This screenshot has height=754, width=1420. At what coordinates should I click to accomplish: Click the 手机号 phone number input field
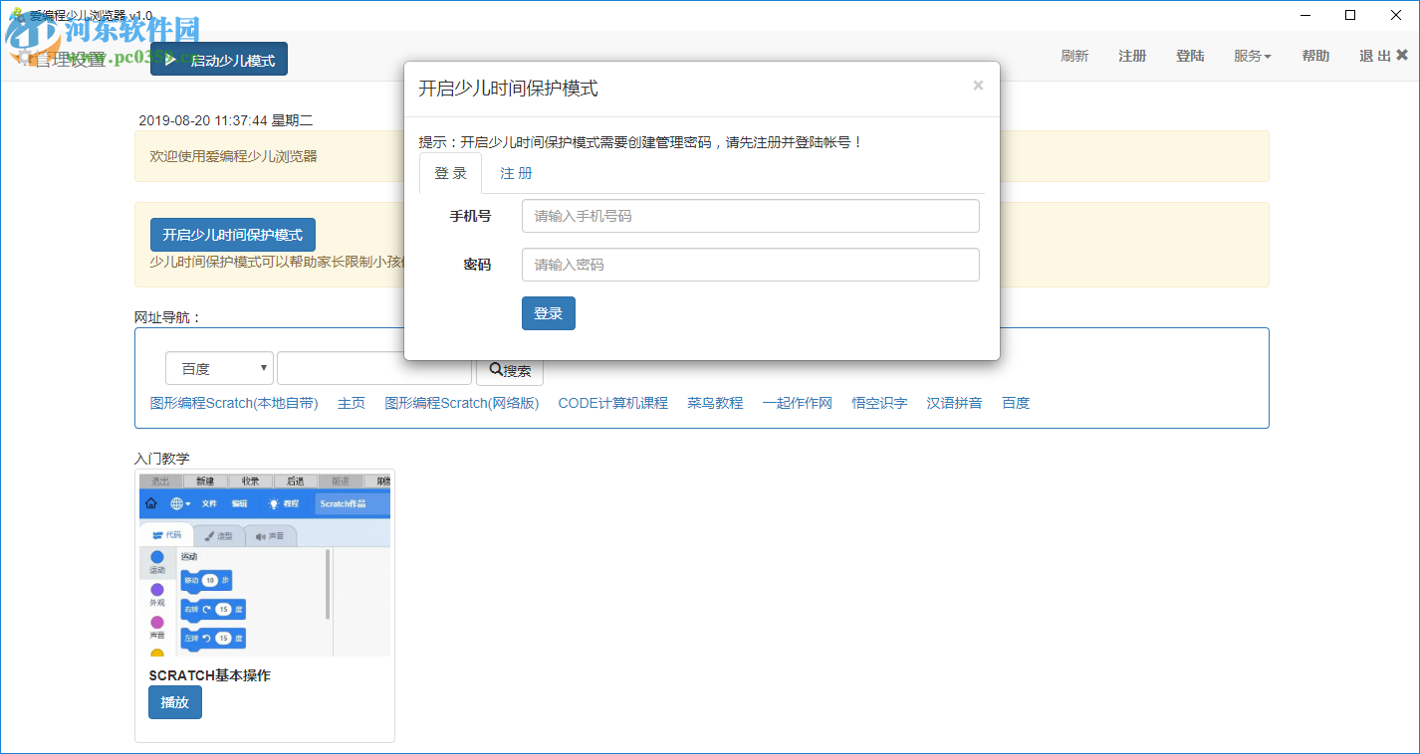click(x=750, y=216)
